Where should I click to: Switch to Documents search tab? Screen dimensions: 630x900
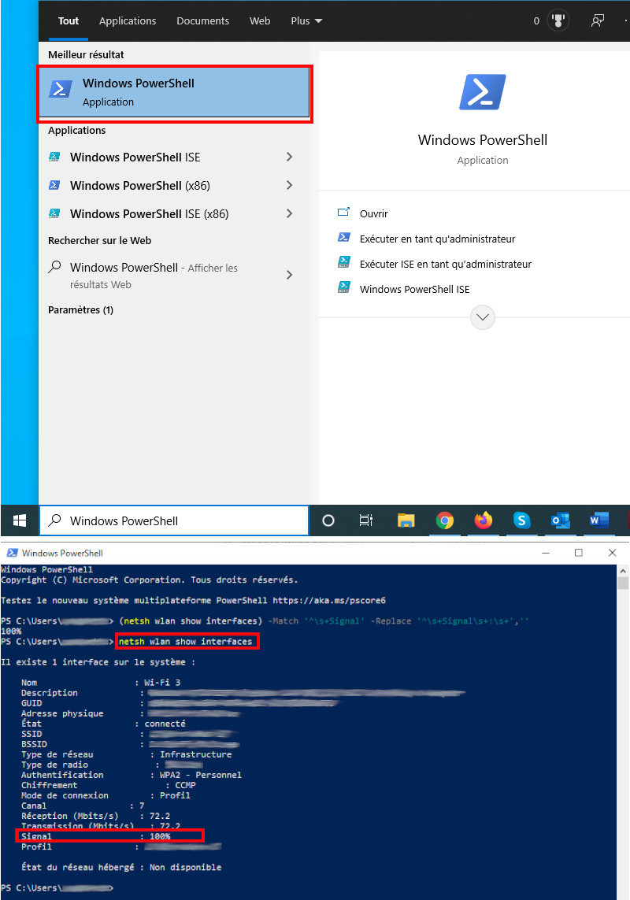[202, 20]
